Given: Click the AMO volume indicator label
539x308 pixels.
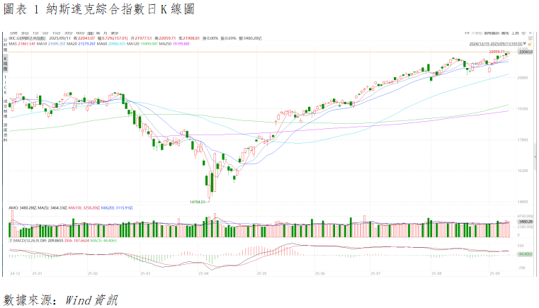Looking at the screenshot, I should coord(23,208).
